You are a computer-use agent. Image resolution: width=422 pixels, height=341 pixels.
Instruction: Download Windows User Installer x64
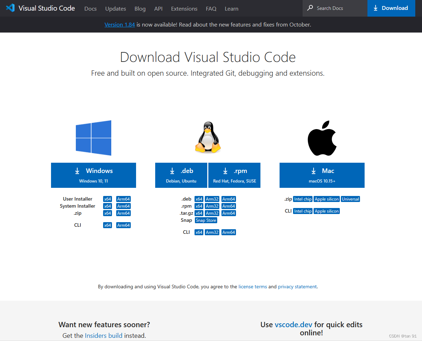107,199
